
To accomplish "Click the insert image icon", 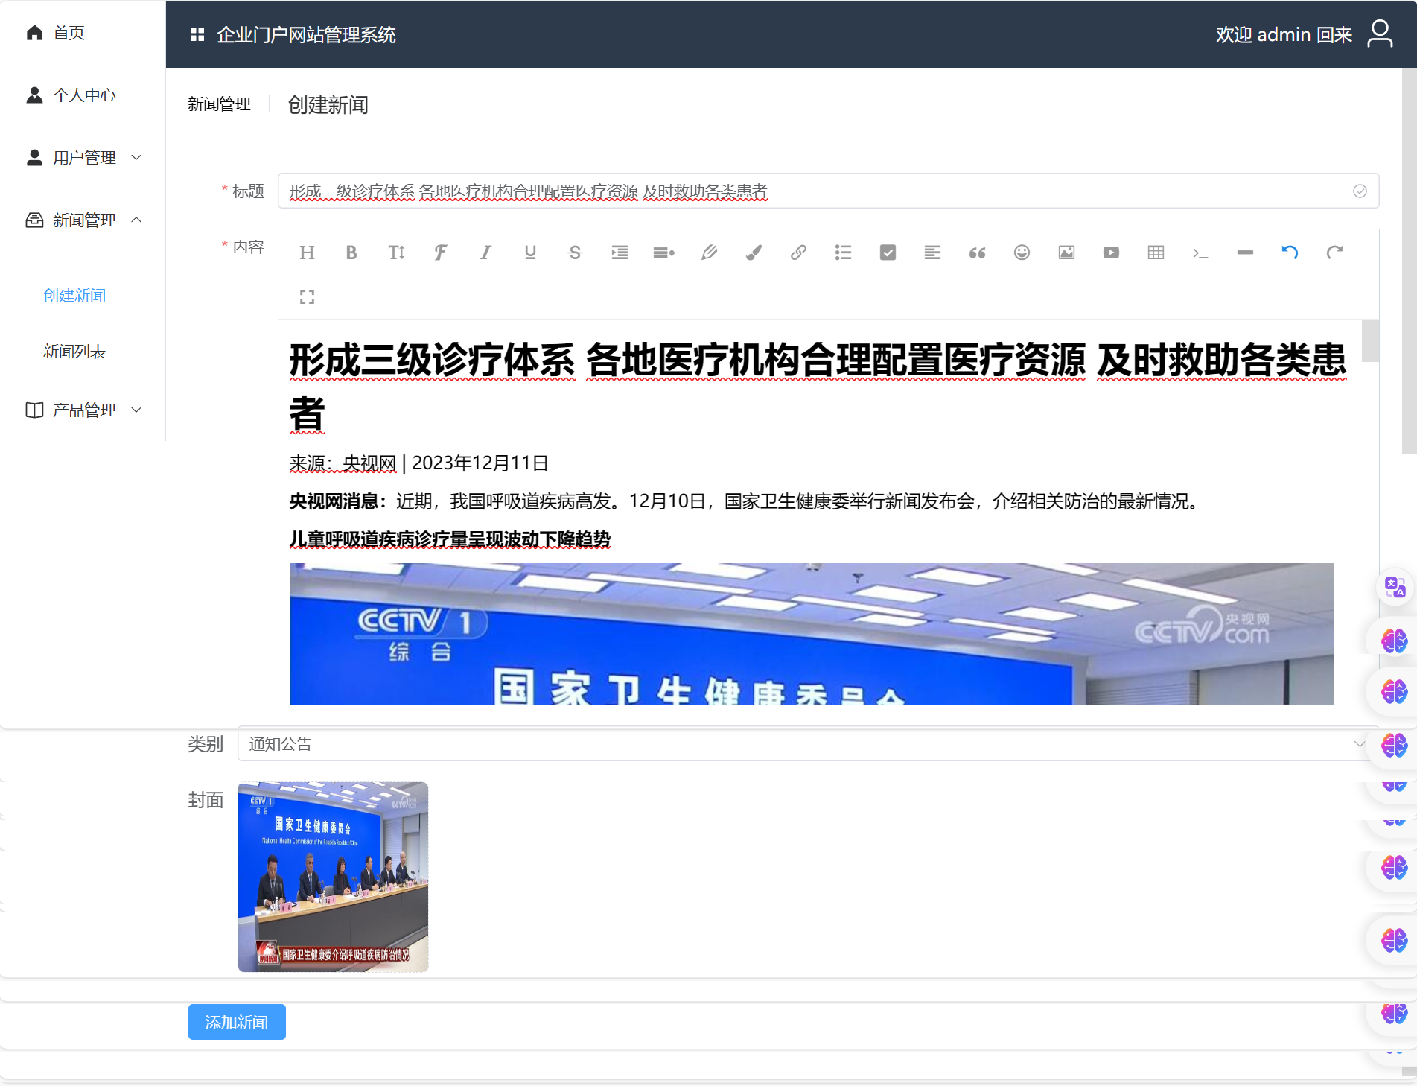I will [1066, 253].
